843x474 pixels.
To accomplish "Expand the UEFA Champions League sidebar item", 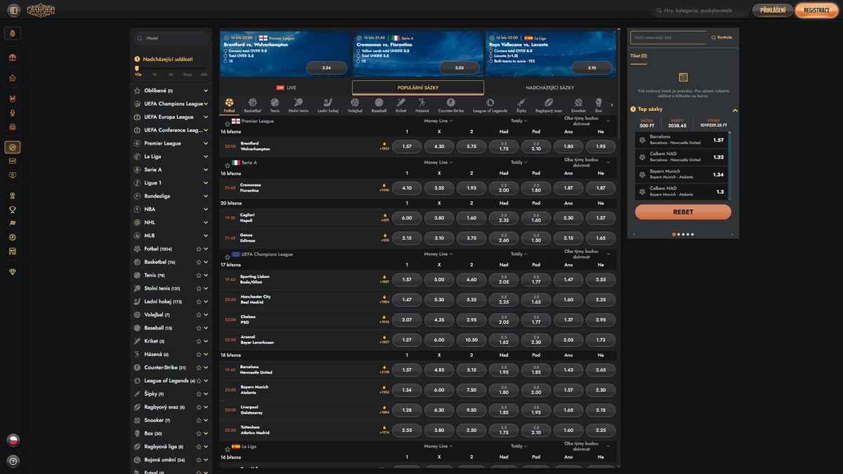I will 206,104.
